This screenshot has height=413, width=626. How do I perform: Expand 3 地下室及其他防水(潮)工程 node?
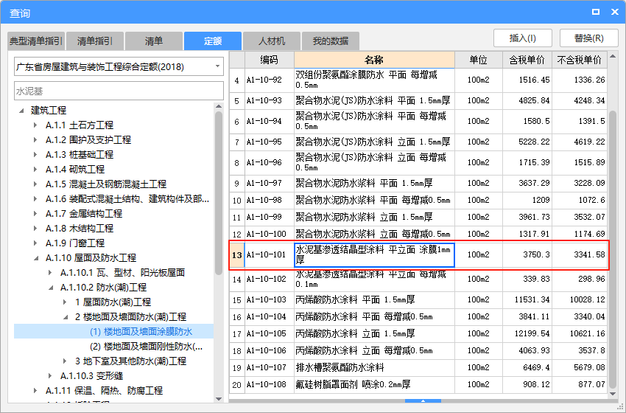point(65,361)
